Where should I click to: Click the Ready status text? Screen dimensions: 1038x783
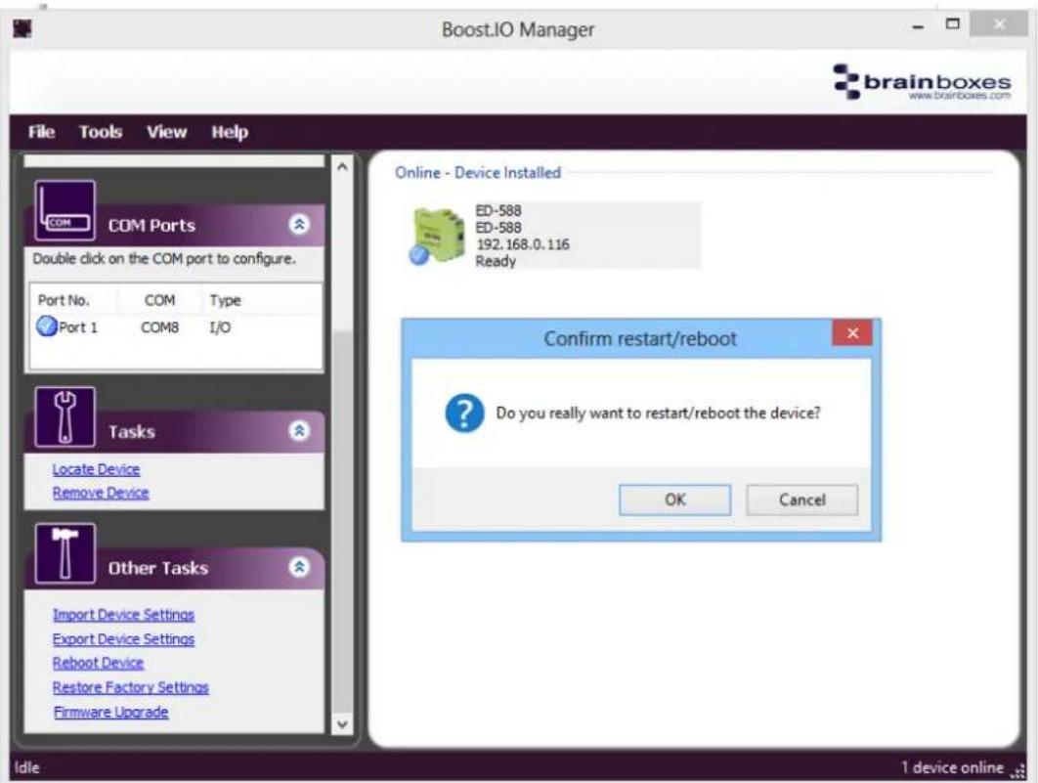(496, 261)
